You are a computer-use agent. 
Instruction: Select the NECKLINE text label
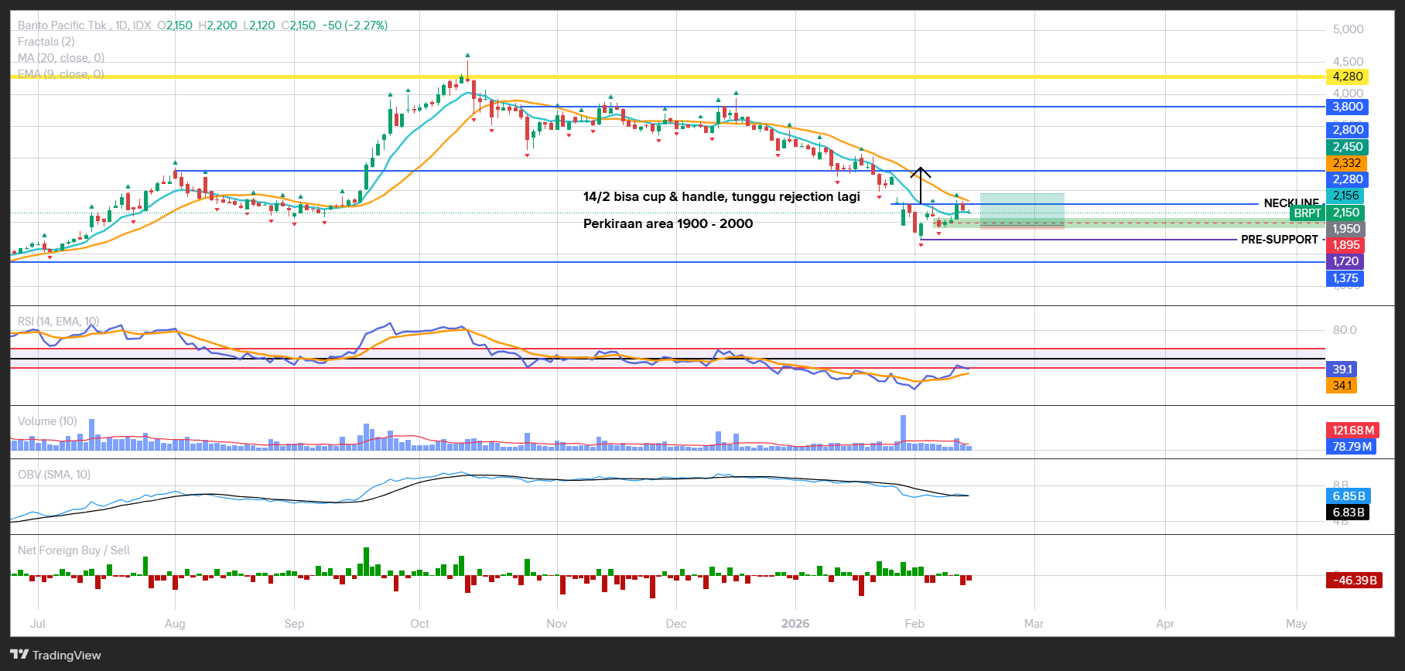pyautogui.click(x=1290, y=203)
